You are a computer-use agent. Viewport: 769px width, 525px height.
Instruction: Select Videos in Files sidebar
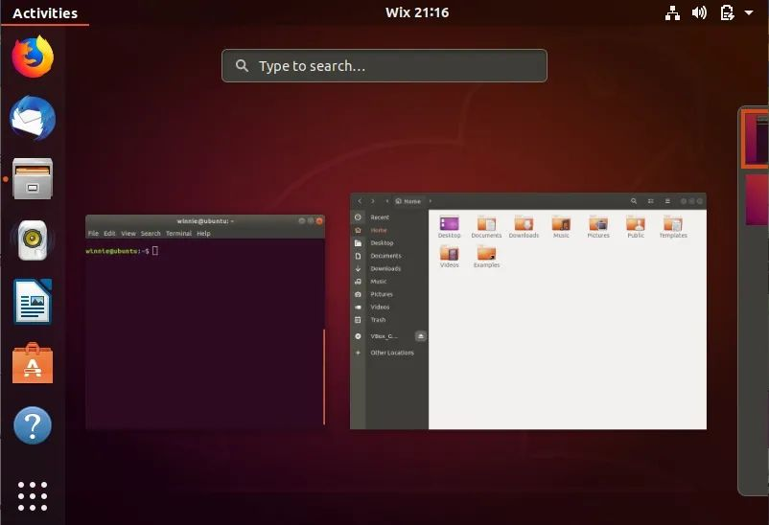coord(389,307)
